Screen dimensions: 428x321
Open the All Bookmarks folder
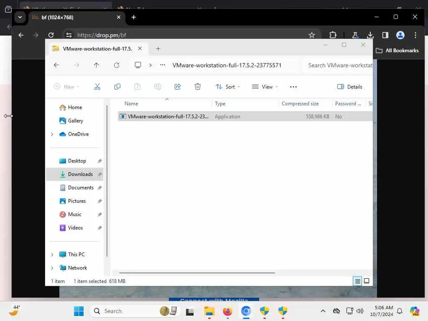point(397,51)
